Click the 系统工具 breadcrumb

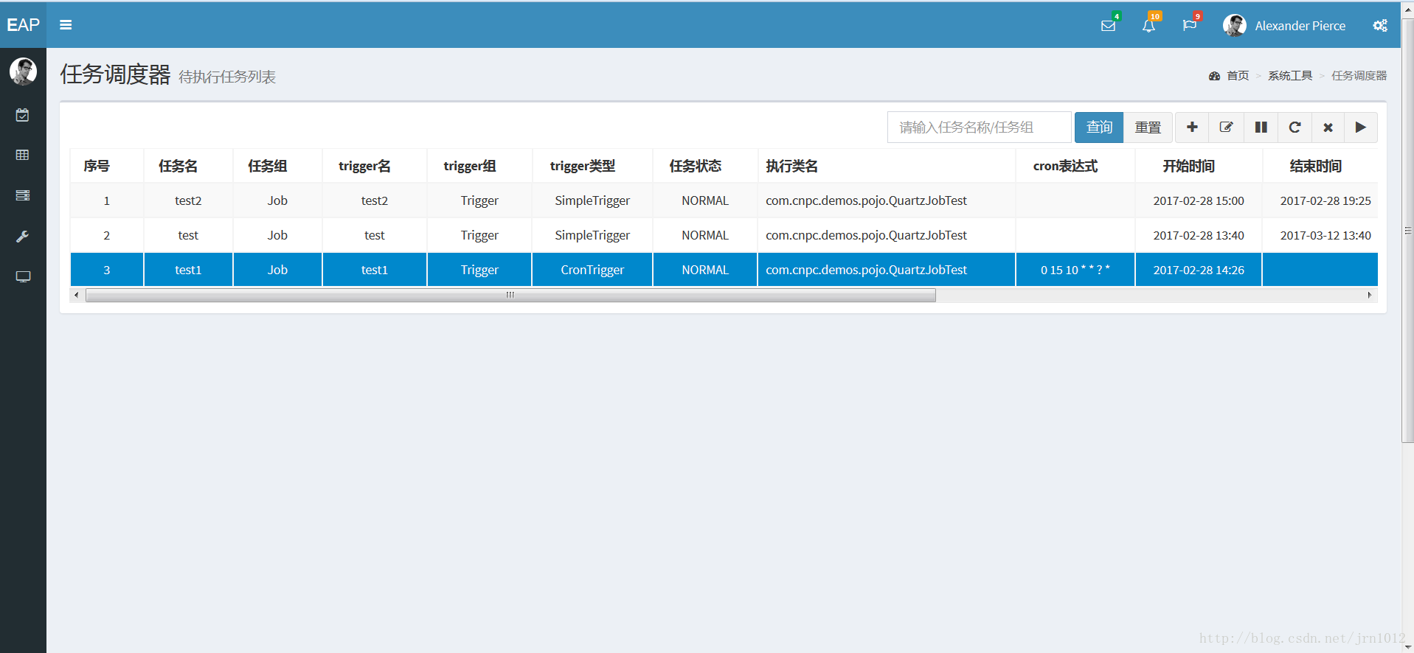[1290, 76]
